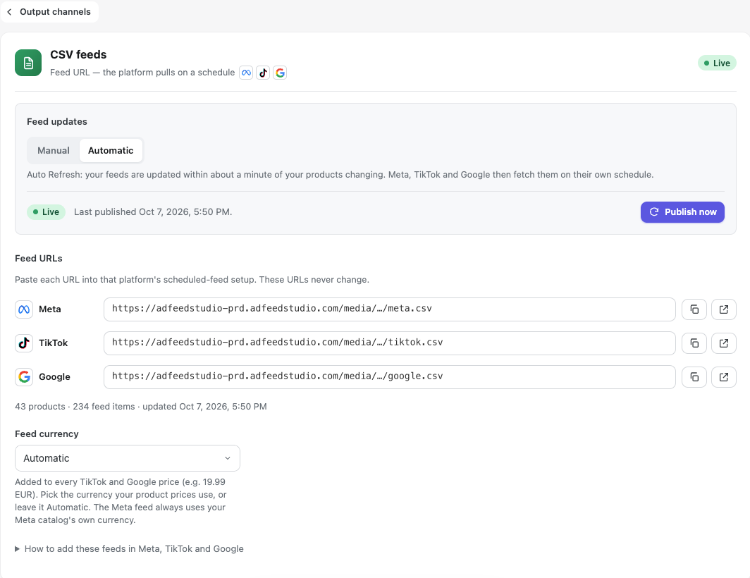Click the "Feed URLs" section heading
The image size is (750, 578).
tap(39, 259)
